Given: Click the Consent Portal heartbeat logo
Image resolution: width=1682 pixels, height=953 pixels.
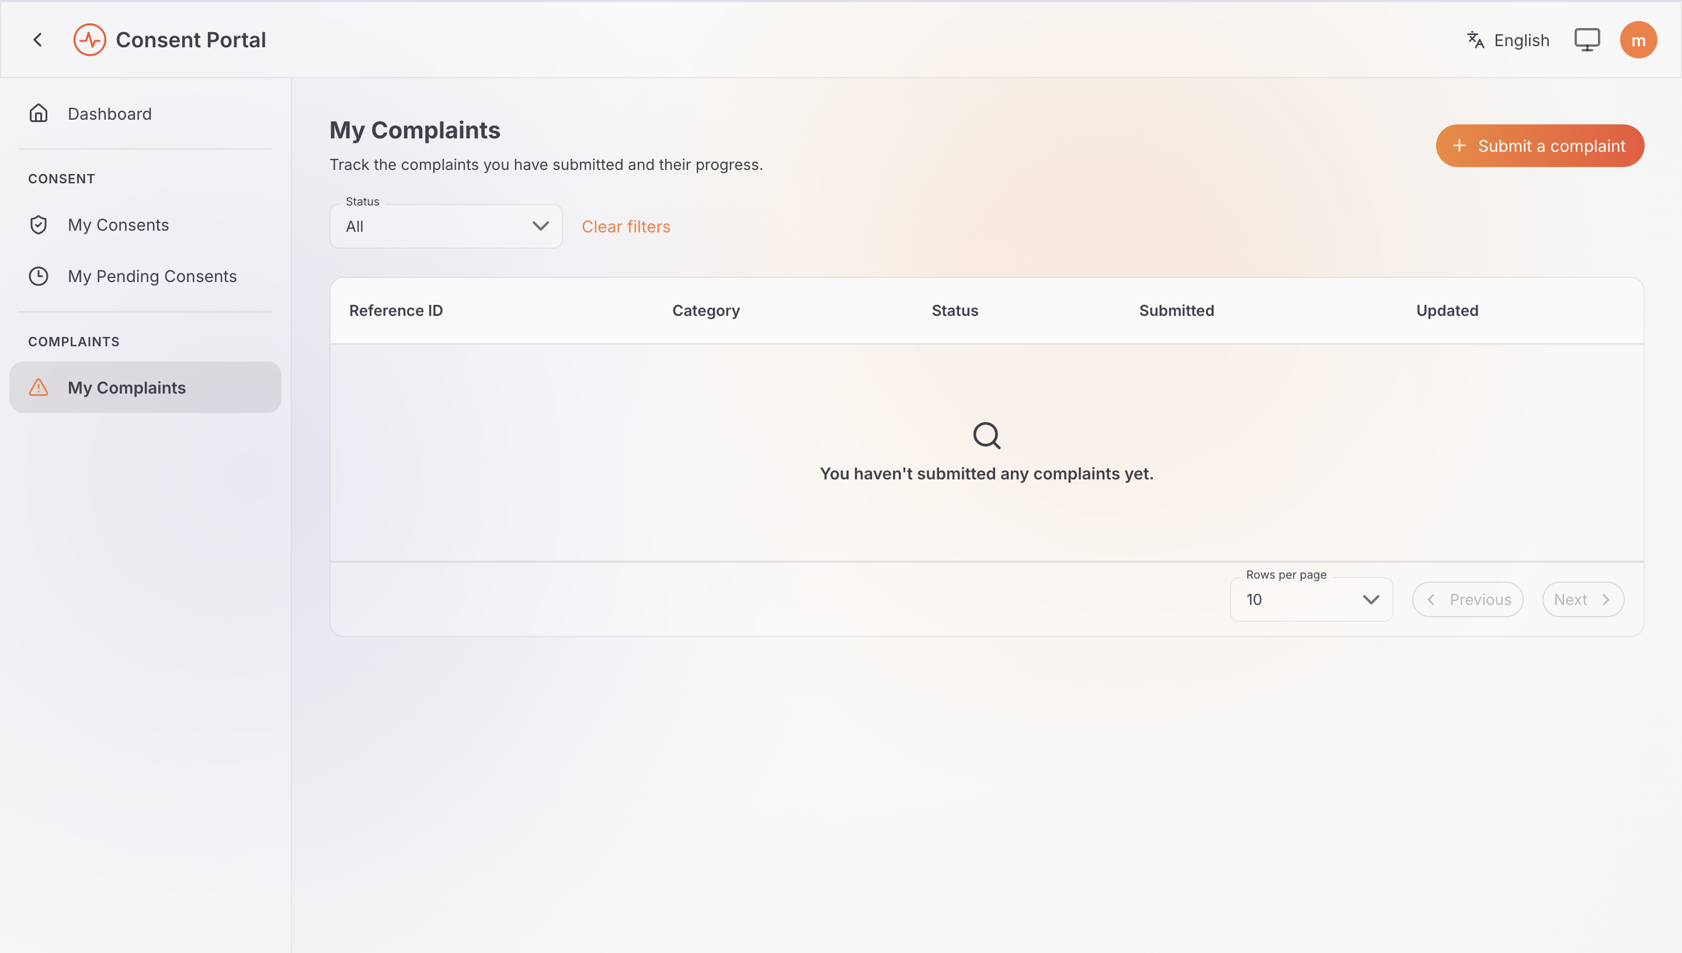Looking at the screenshot, I should [90, 40].
